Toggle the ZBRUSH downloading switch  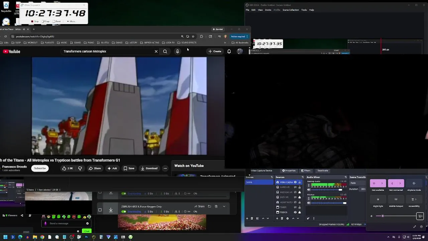click(x=124, y=212)
